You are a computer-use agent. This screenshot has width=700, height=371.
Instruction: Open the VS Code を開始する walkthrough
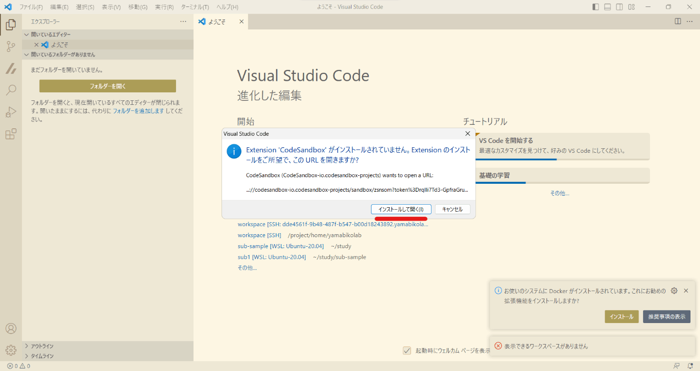[562, 146]
